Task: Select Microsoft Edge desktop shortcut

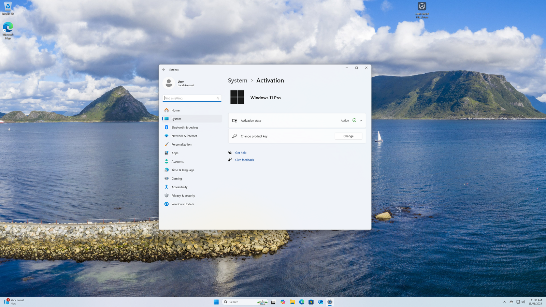Action: 8,31
